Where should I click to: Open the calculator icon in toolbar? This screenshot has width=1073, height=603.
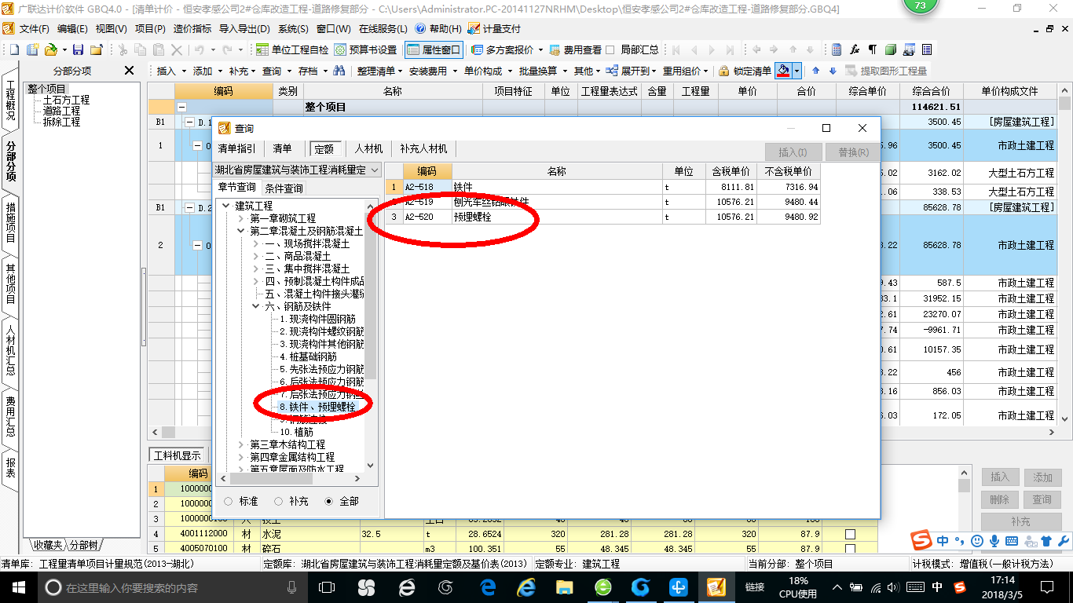point(837,49)
